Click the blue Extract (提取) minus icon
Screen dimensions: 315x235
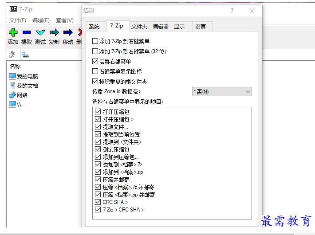coord(27,32)
